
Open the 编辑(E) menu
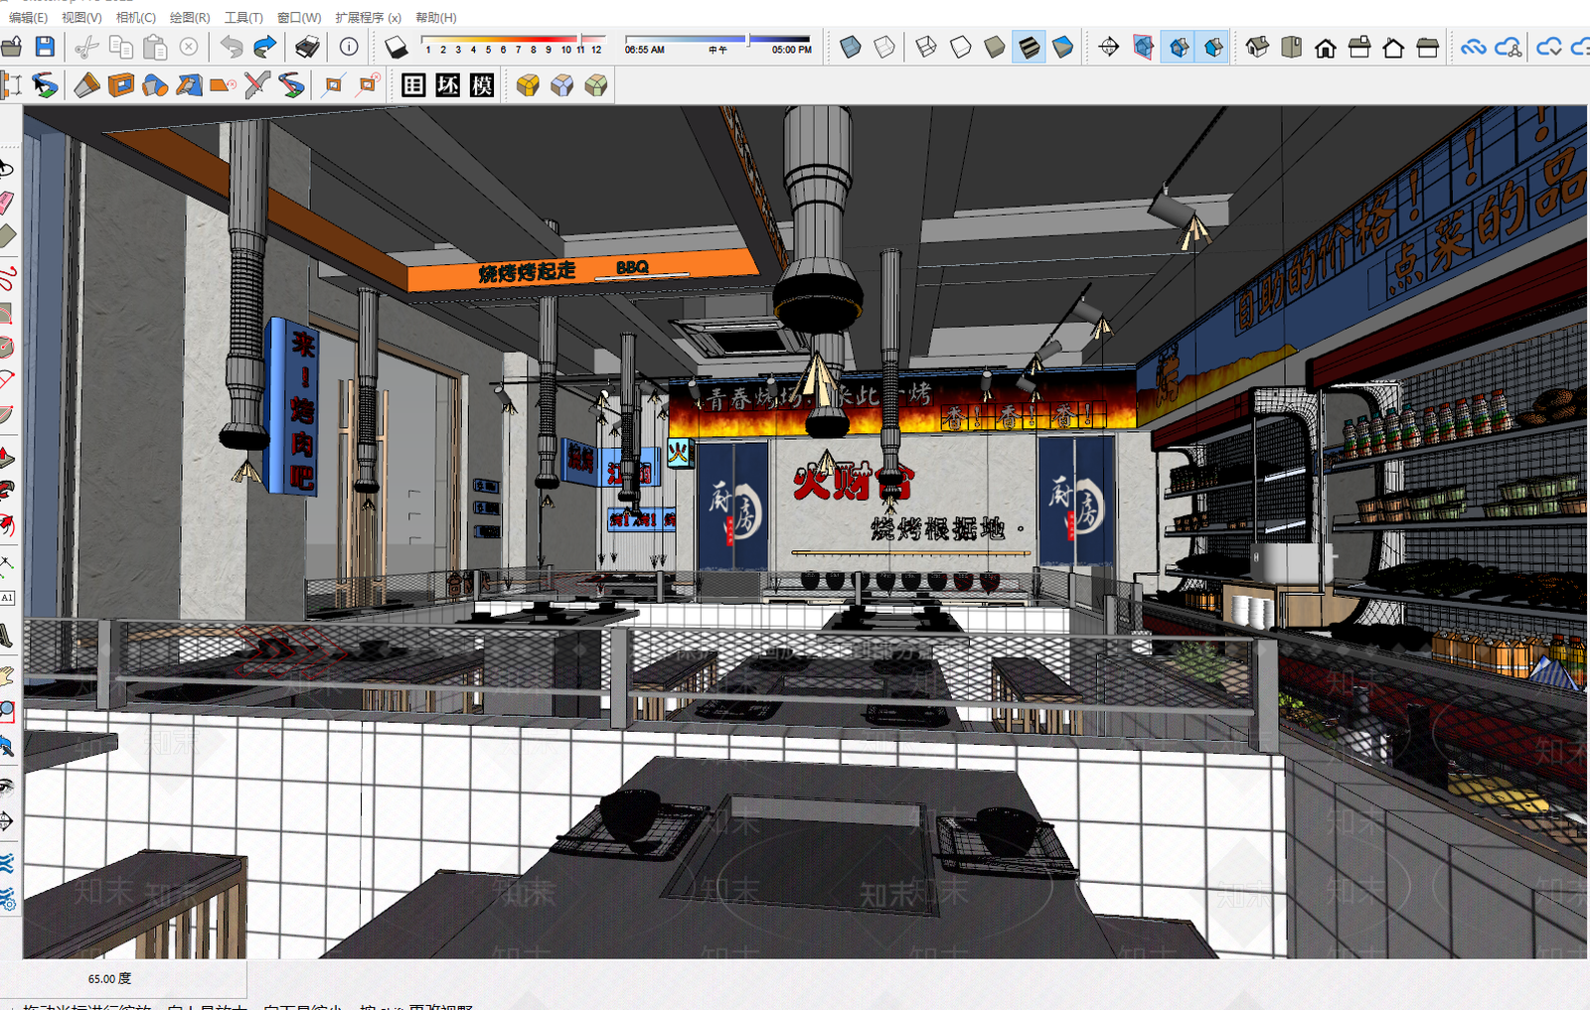coord(28,17)
